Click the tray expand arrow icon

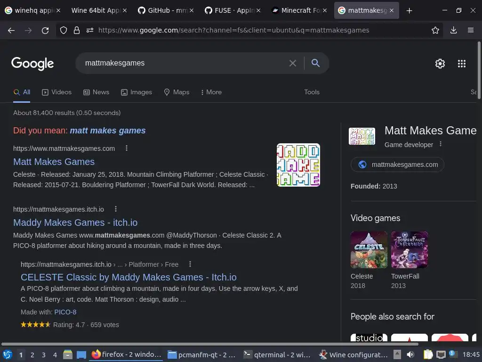tap(397, 354)
